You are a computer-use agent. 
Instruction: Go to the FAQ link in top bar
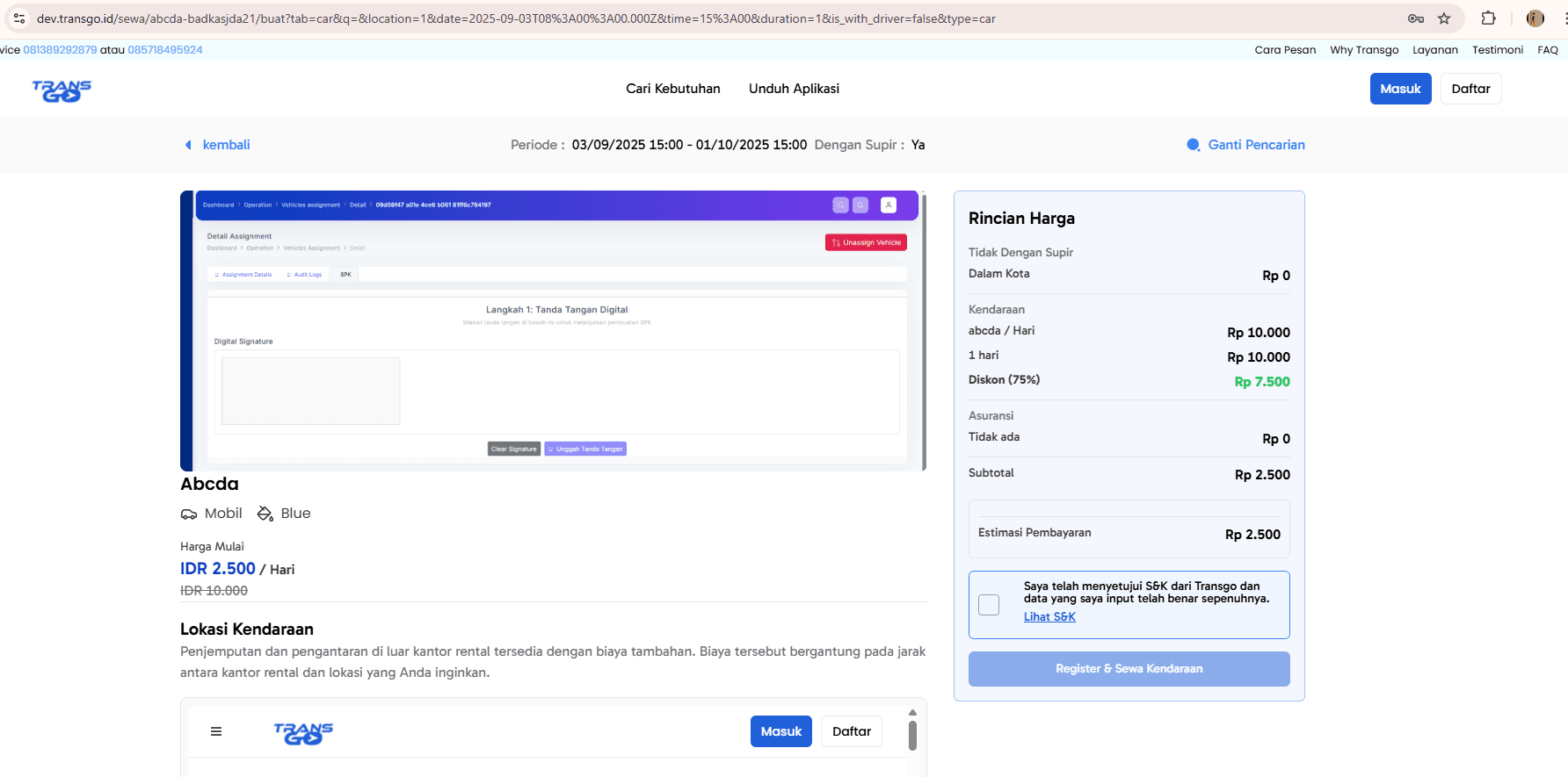[x=1548, y=50]
